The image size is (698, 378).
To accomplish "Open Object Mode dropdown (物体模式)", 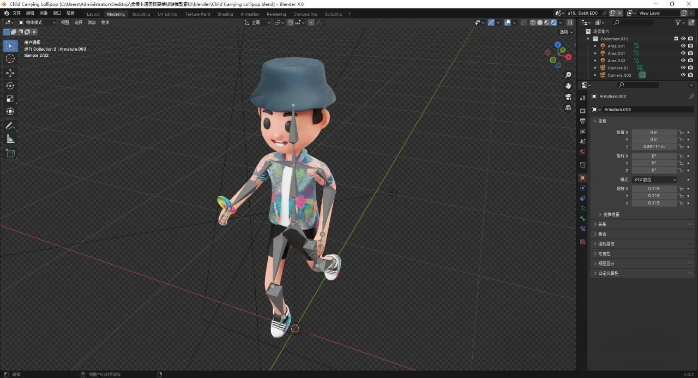I will [x=37, y=23].
